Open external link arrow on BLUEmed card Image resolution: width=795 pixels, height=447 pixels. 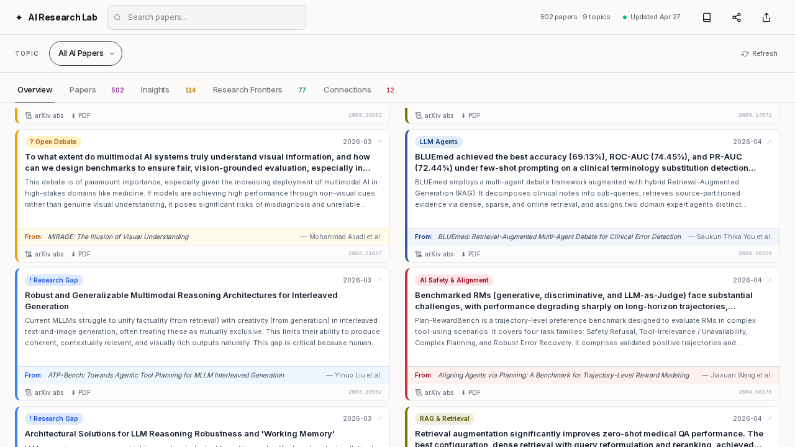click(x=770, y=142)
